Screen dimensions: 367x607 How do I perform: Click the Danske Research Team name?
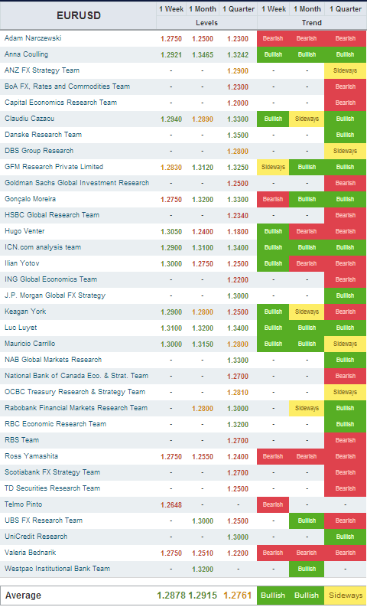click(44, 135)
